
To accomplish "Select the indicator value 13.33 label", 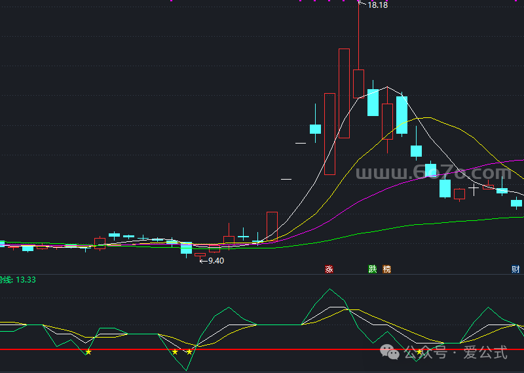I will tap(25, 280).
